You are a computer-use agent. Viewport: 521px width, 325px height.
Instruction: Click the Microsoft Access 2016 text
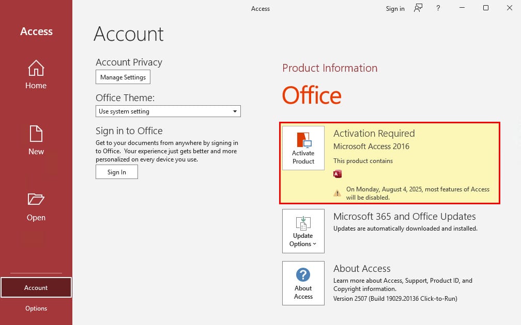pyautogui.click(x=371, y=147)
